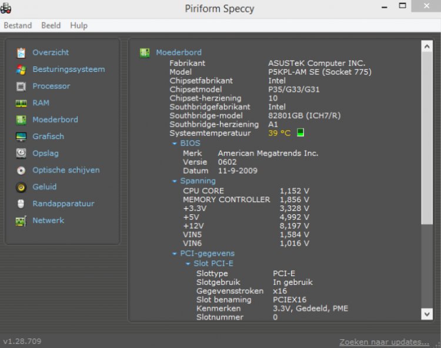
Task: Click the Speccy app icon in title bar
Action: [6, 8]
